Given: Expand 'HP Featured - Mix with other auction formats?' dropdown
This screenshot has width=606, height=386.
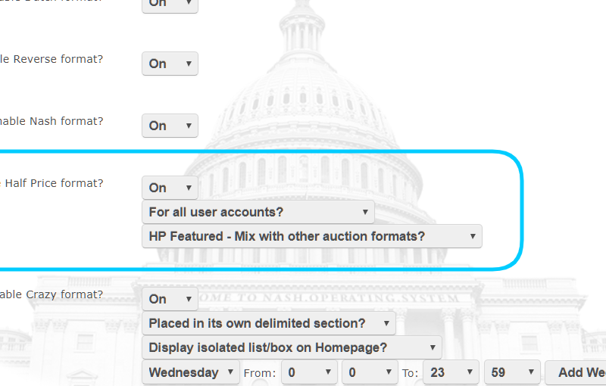Looking at the screenshot, I should (312, 236).
